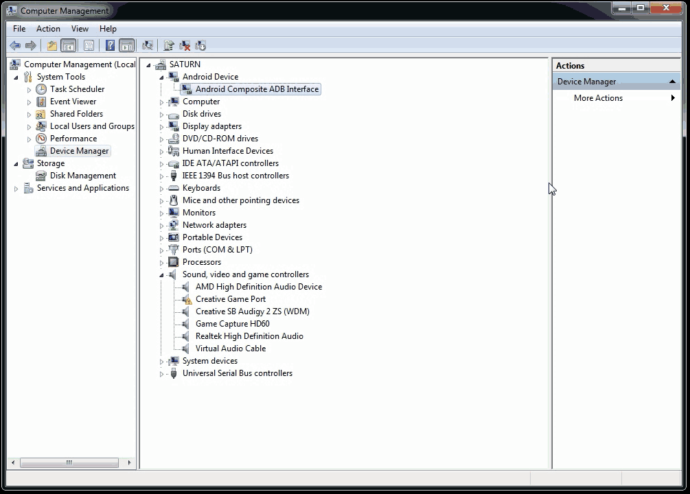
Task: Click the Creative Game Port warning icon
Action: 187,299
